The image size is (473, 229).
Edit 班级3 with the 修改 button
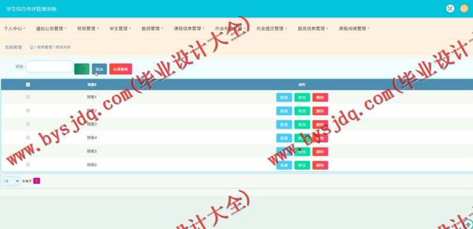pyautogui.click(x=302, y=124)
